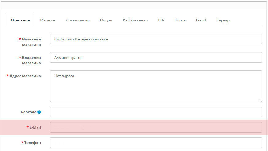Open the Магазин tab

(48, 20)
